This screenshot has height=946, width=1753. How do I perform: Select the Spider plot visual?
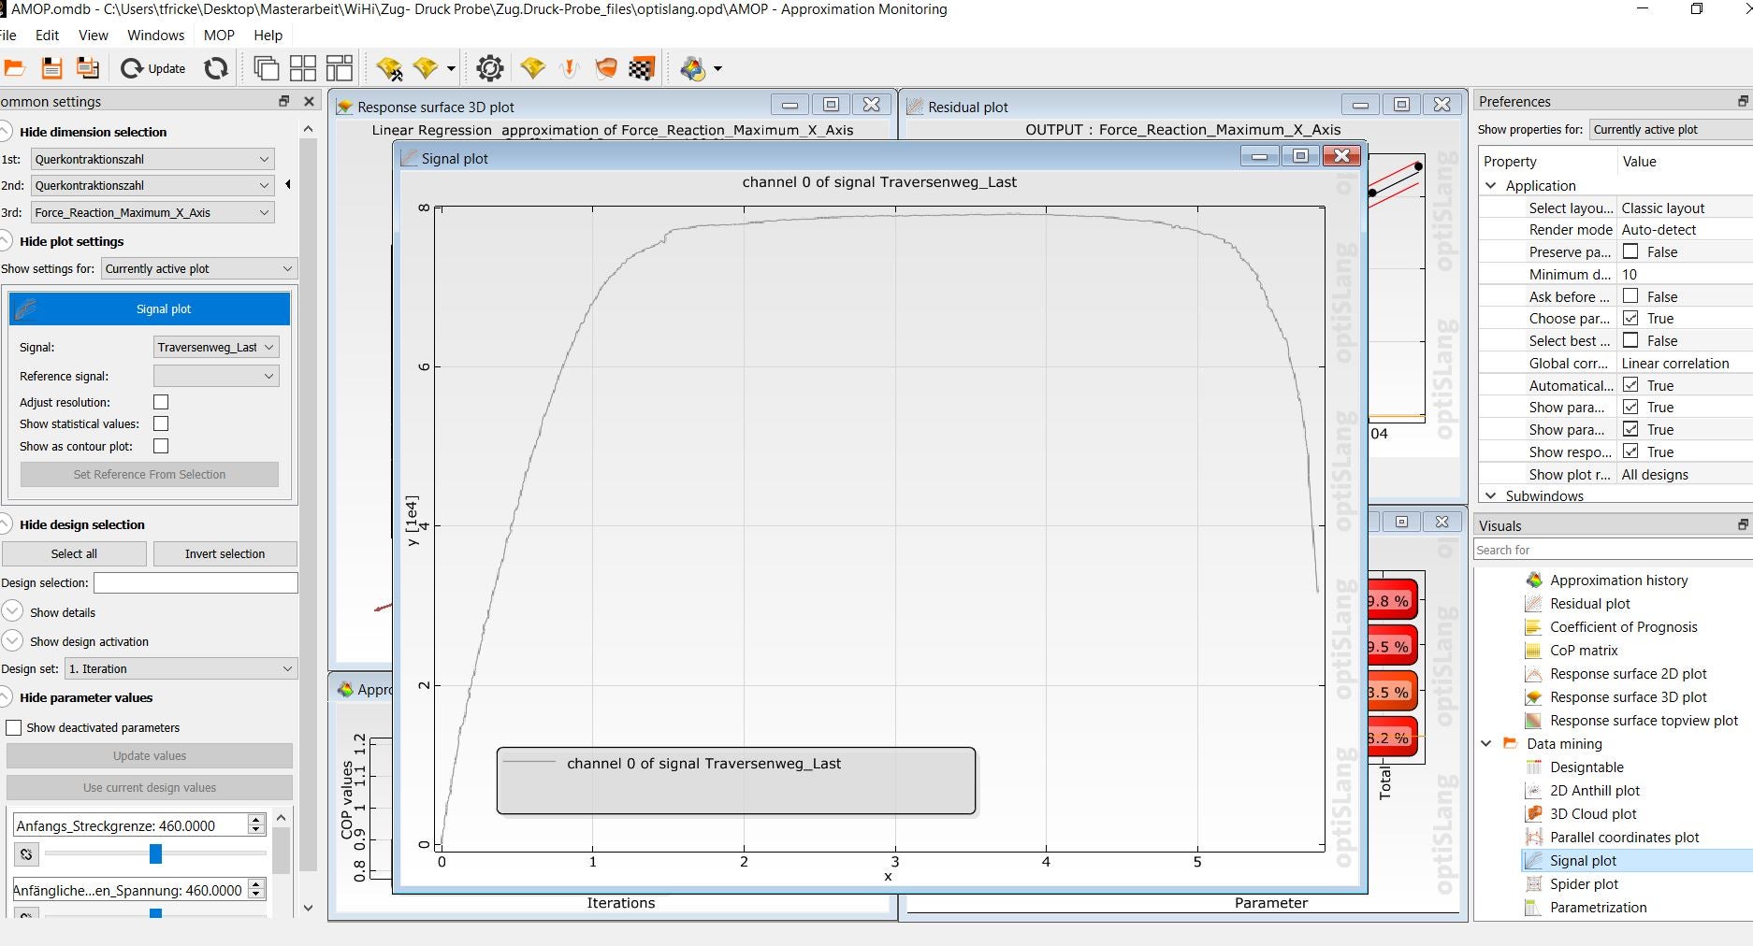[1584, 883]
